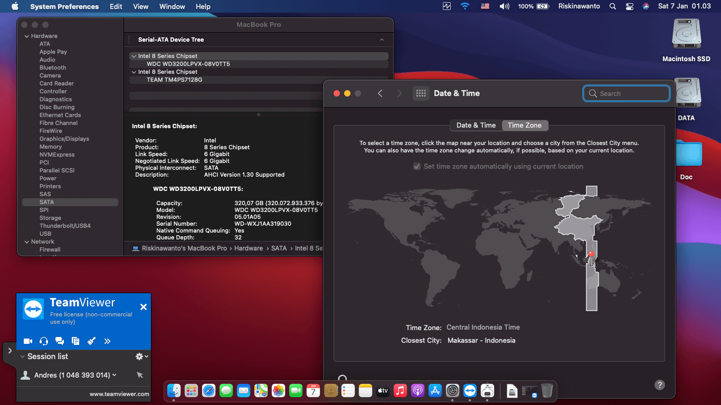
Task: Open Music from the Dock
Action: click(400, 390)
